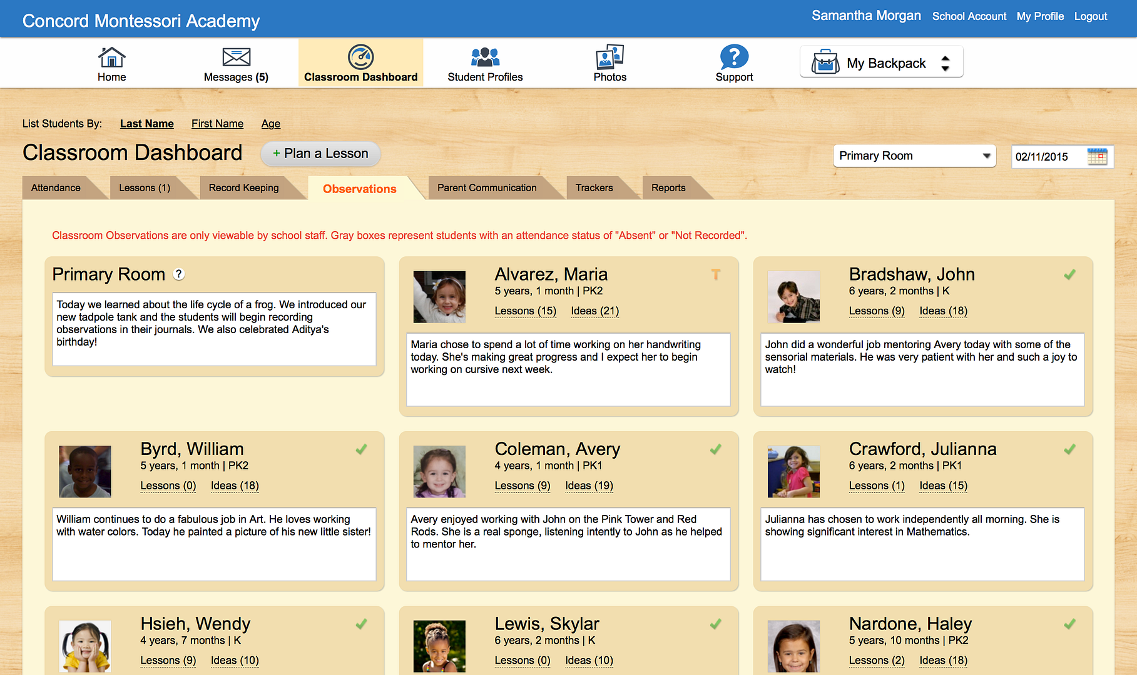
Task: Open Ideas (15) for Crawford, Julianna
Action: [x=943, y=486]
